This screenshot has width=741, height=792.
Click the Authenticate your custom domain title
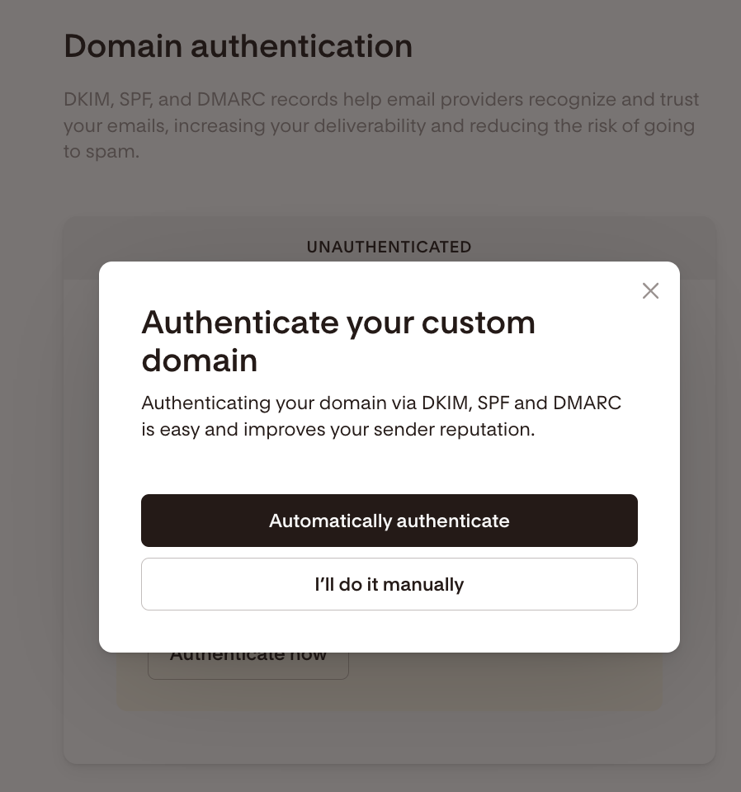click(x=338, y=341)
